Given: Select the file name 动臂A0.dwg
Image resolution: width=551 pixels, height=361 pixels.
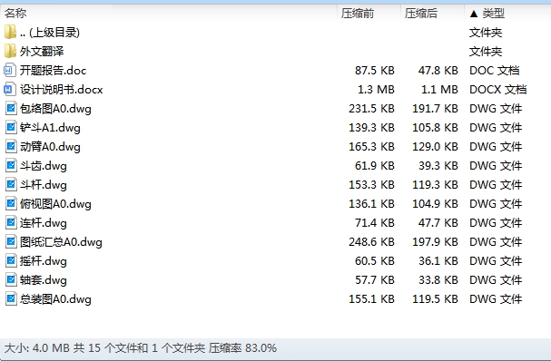Looking at the screenshot, I should (50, 146).
